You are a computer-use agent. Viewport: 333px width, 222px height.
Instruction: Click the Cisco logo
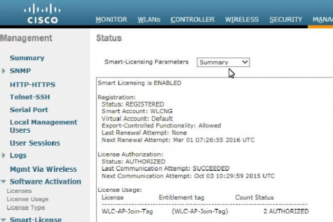[x=42, y=14]
